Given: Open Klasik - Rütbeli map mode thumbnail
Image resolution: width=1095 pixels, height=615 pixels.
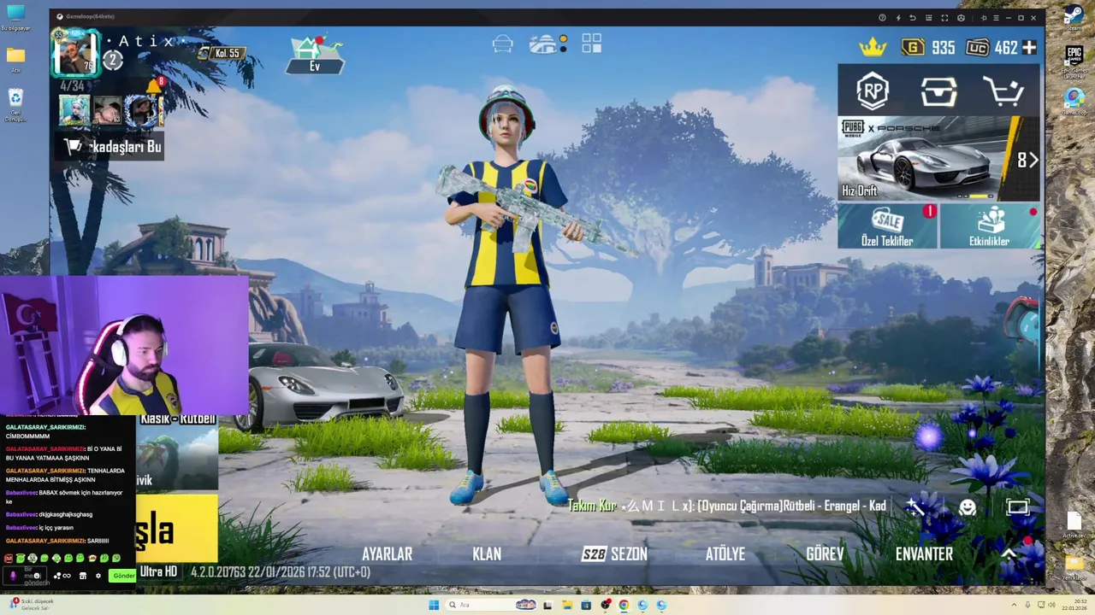Looking at the screenshot, I should point(177,451).
